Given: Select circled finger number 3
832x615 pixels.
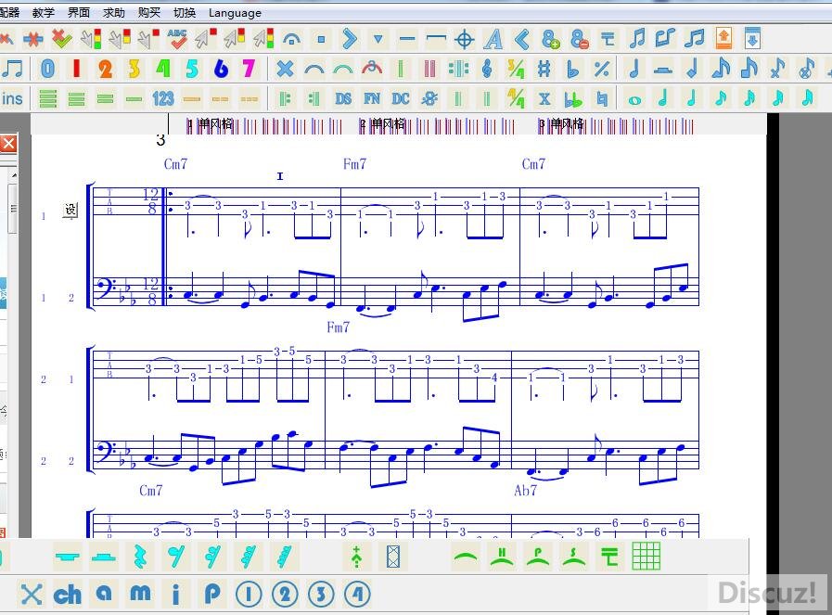Looking at the screenshot, I should (321, 595).
